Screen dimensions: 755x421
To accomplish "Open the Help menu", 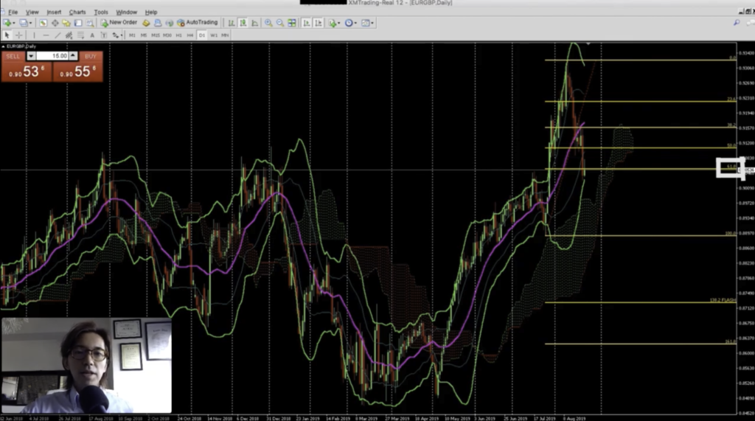I will tap(151, 12).
